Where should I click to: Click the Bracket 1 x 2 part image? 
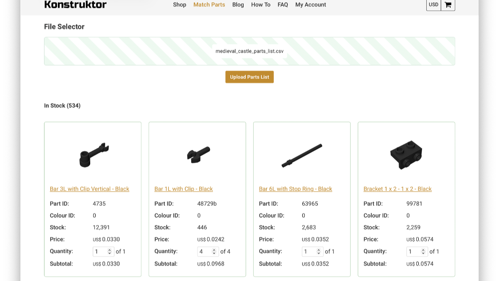pyautogui.click(x=406, y=155)
